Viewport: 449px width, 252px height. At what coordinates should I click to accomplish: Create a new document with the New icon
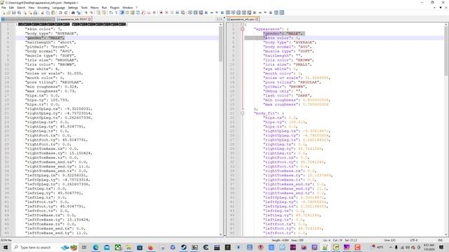pos(4,13)
